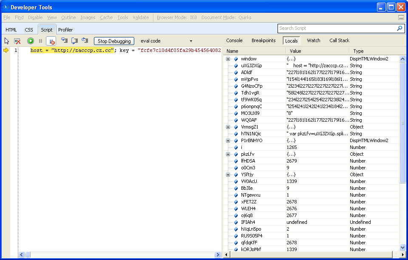Click the locals list scroll-down arrow
This screenshot has width=408, height=260.
(x=403, y=247)
